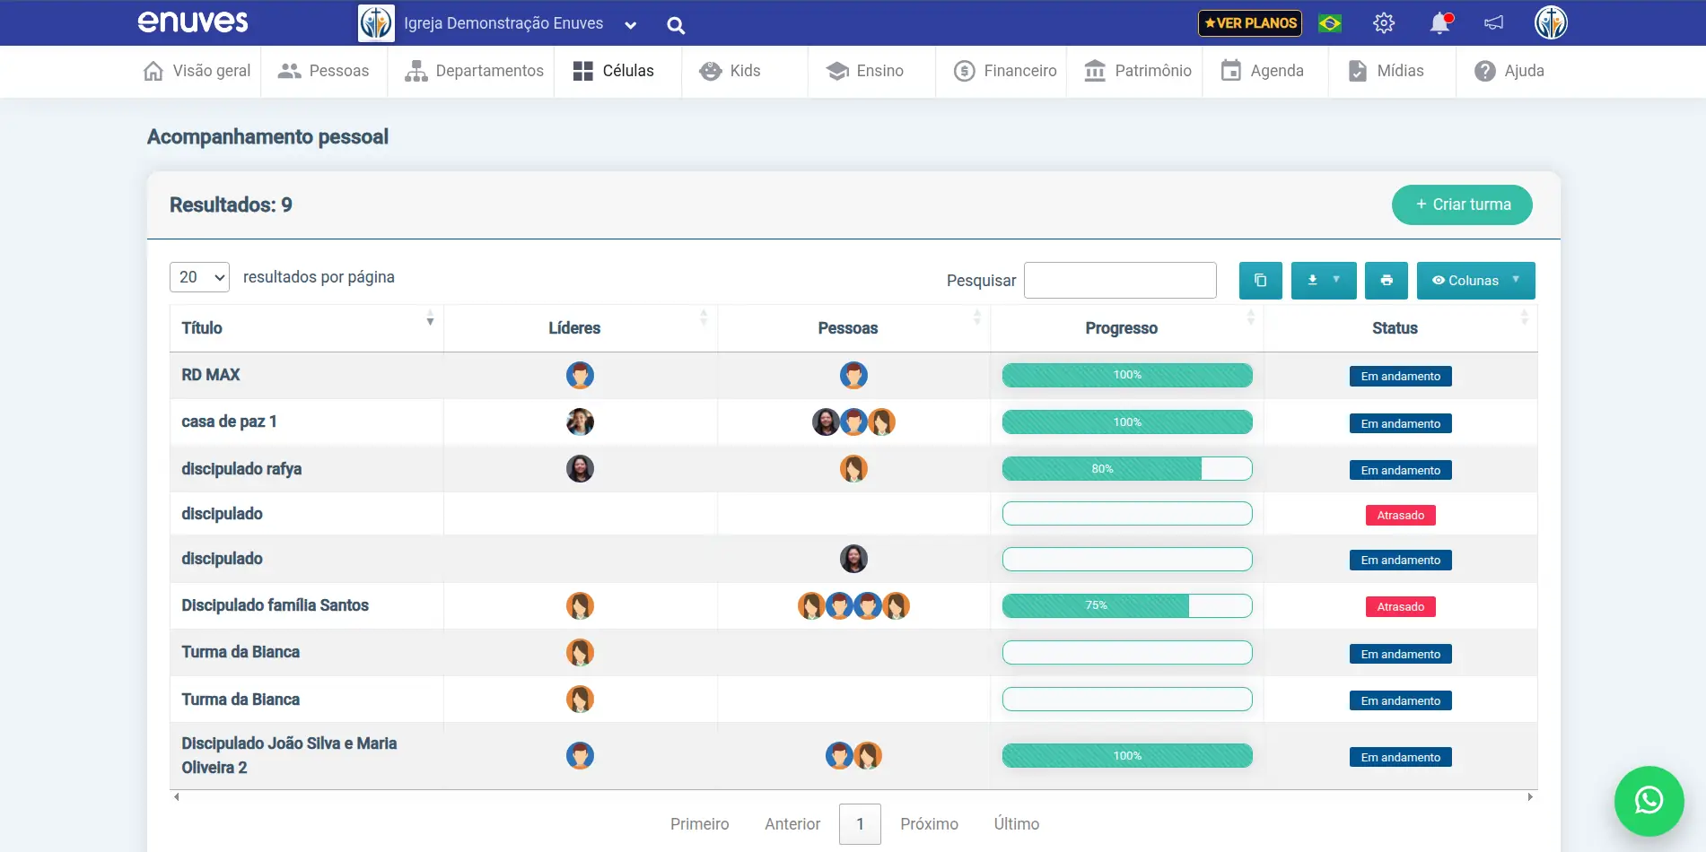This screenshot has width=1706, height=852.
Task: Open the Ajuda help menu
Action: coord(1509,71)
